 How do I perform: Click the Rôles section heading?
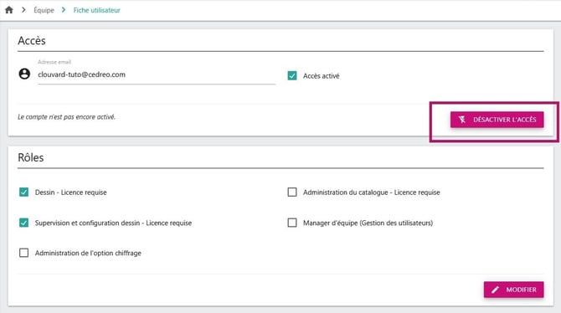[x=31, y=157]
